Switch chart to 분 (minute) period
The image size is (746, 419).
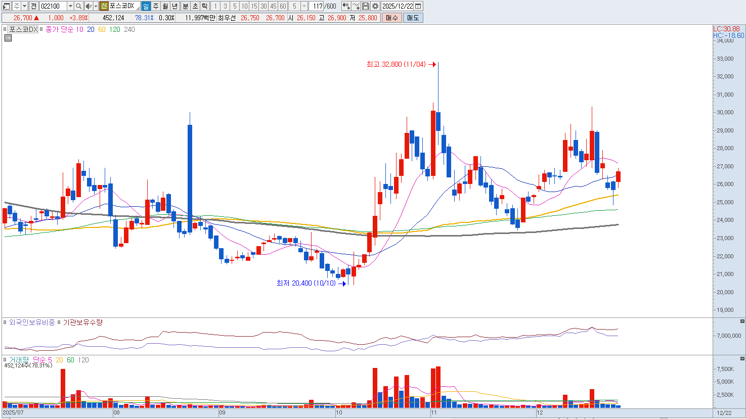point(185,6)
